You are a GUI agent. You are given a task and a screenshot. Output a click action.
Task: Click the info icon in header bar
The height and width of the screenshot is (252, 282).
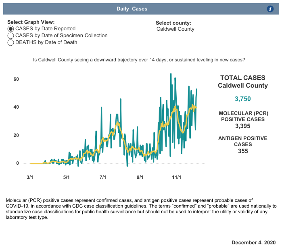271,9
